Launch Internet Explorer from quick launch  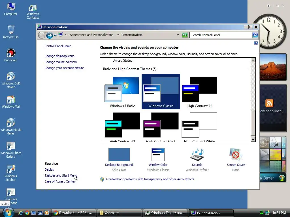pos(20,213)
